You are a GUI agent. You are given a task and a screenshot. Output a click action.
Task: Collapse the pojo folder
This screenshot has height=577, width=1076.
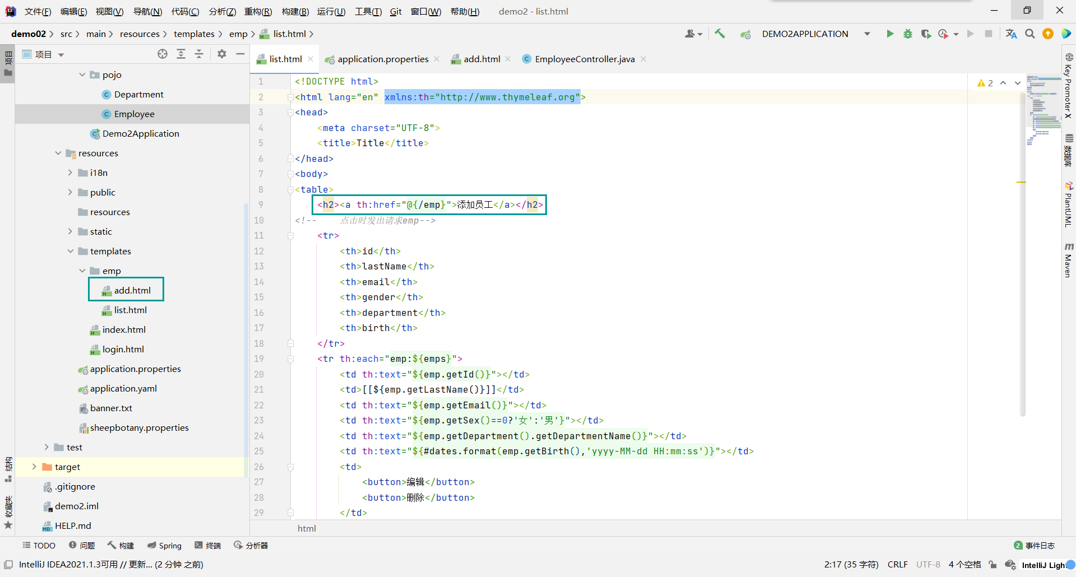tap(82, 75)
